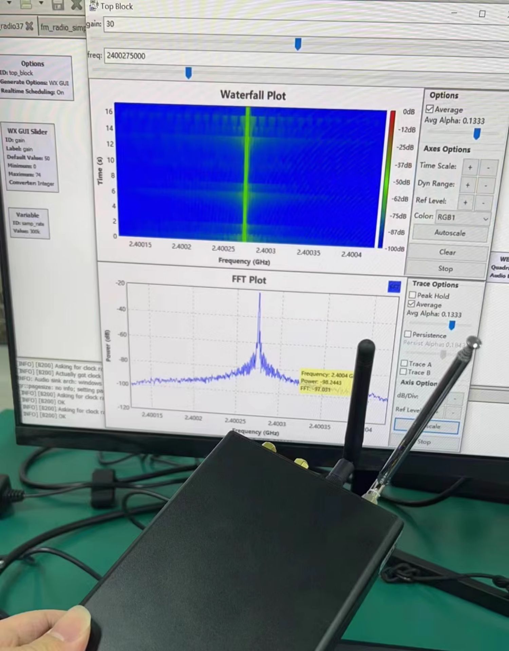The image size is (509, 651).
Task: Decrease waterfall Ref Level with minus button
Action: 483,203
